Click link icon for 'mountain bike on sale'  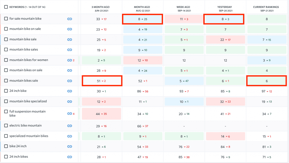pyautogui.click(x=69, y=29)
